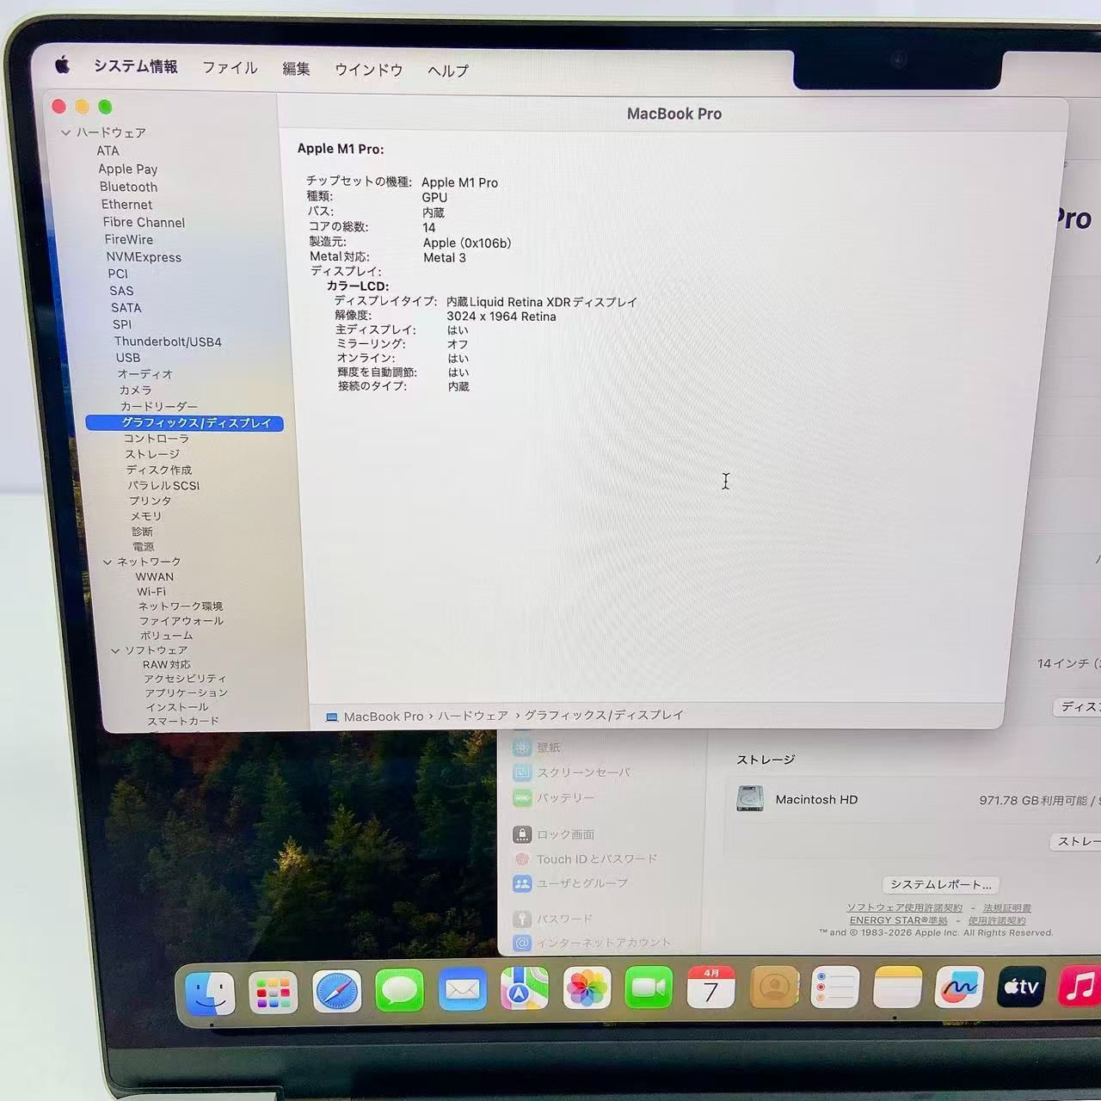Open Touch IDとパスワード in System Settings sidebar

click(586, 858)
